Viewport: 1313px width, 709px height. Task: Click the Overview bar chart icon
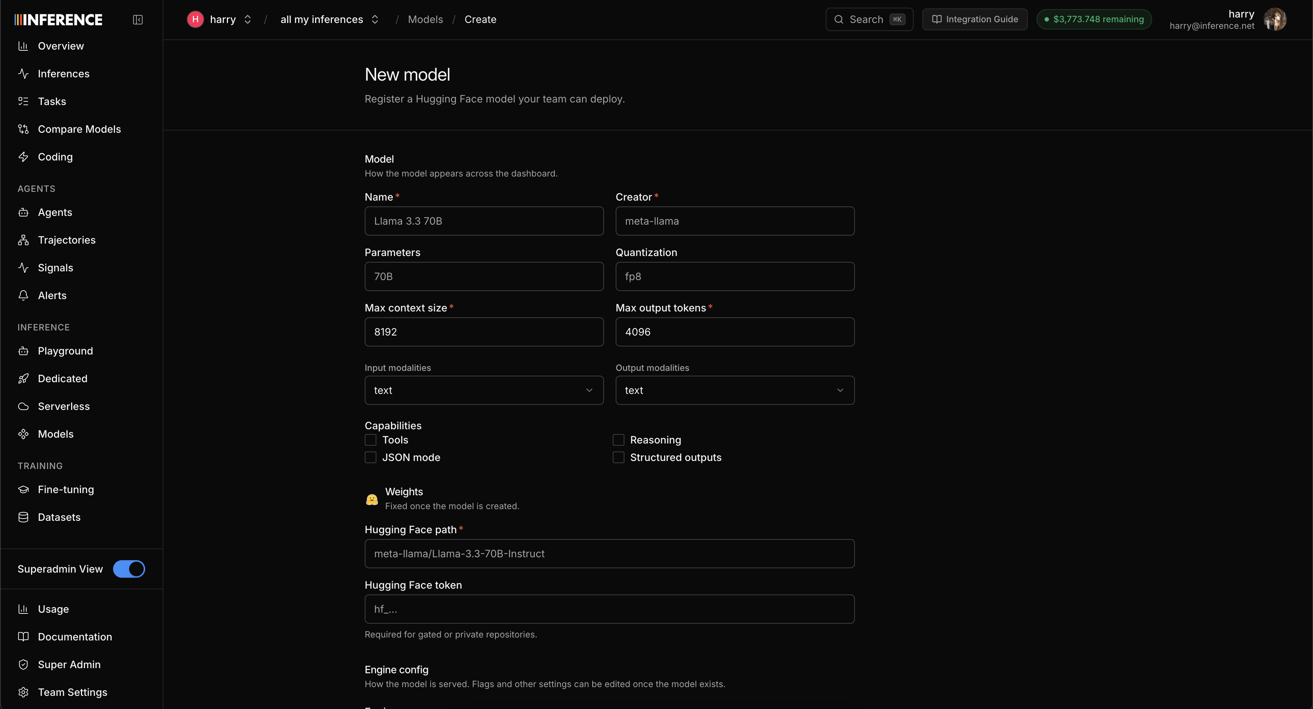pos(23,46)
